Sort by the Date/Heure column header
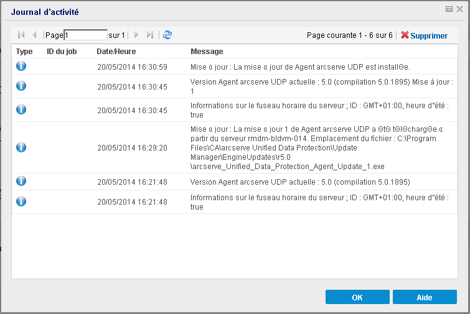 [x=116, y=52]
